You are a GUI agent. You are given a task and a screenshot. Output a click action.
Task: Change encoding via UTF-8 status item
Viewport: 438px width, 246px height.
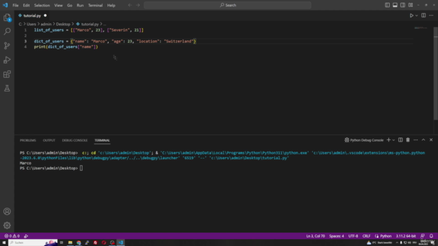click(x=353, y=236)
